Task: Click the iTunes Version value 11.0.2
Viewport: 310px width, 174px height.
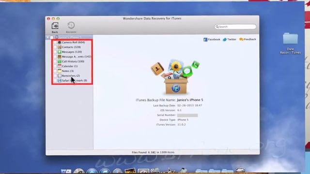Action: pyautogui.click(x=182, y=125)
